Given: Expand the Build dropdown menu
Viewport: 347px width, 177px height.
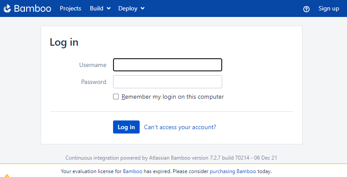Looking at the screenshot, I should pos(100,8).
